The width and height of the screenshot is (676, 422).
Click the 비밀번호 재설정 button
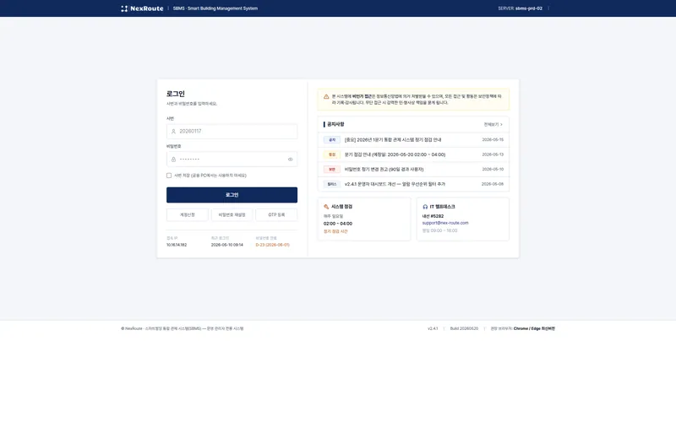pyautogui.click(x=232, y=215)
